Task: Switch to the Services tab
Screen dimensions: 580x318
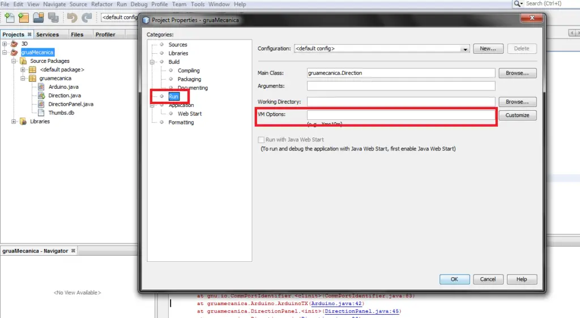Action: tap(48, 35)
